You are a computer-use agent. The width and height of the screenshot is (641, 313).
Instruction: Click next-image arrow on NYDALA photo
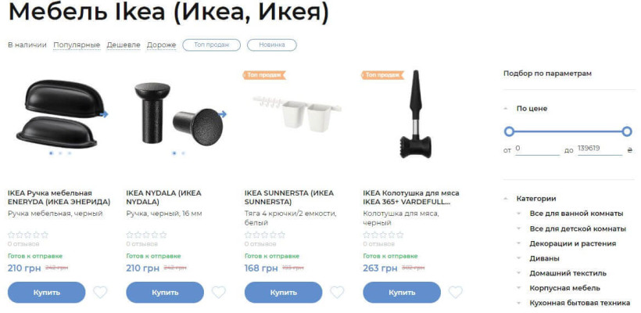(x=222, y=114)
